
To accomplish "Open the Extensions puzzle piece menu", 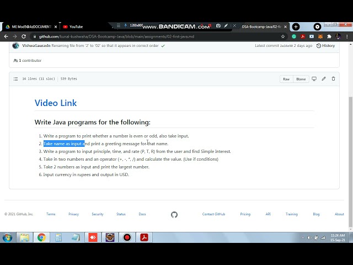I will 329,36.
